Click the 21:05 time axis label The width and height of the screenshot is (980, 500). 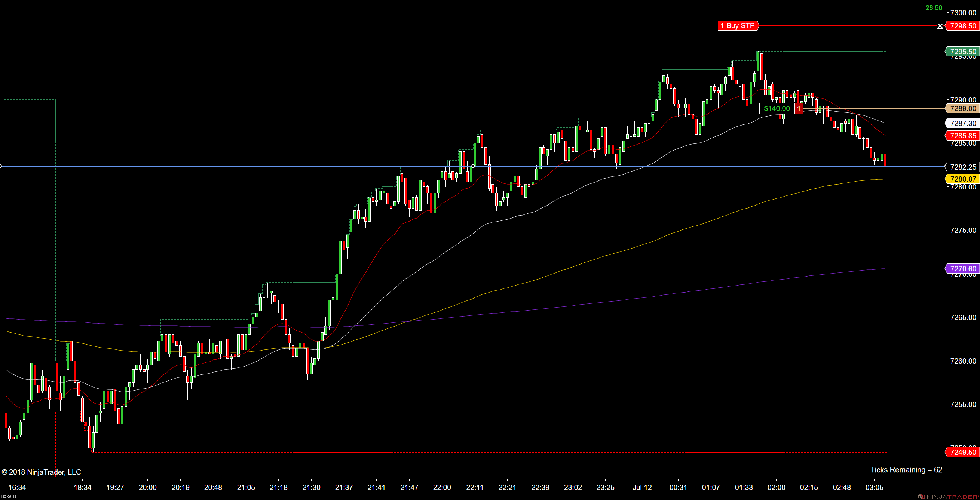coord(246,487)
